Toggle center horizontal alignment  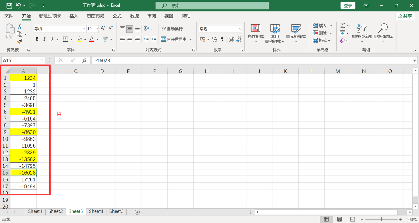130,39
